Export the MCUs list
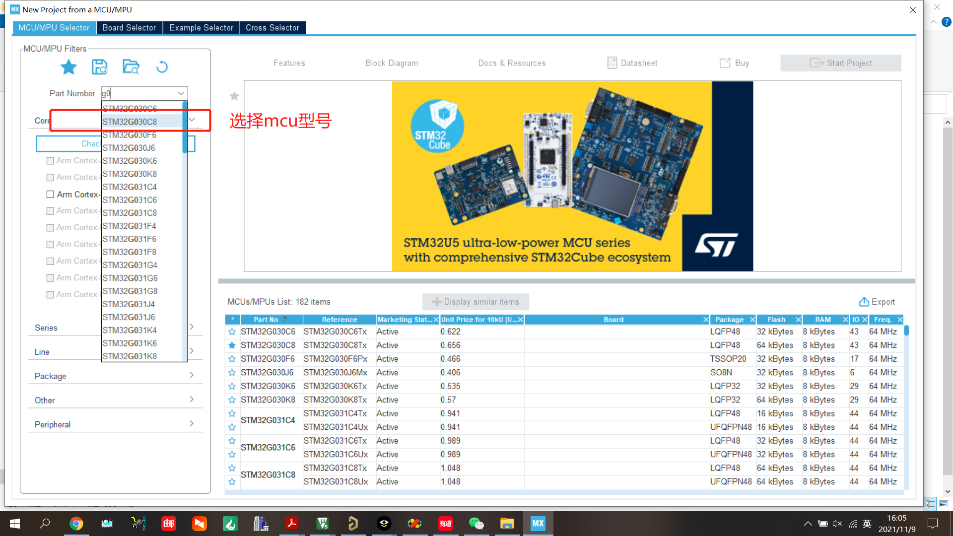The height and width of the screenshot is (536, 953). point(877,302)
